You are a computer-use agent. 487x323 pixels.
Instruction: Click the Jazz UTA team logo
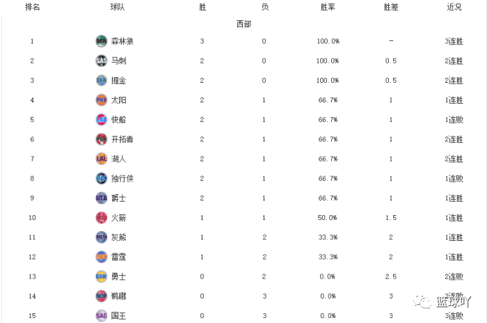(x=102, y=198)
